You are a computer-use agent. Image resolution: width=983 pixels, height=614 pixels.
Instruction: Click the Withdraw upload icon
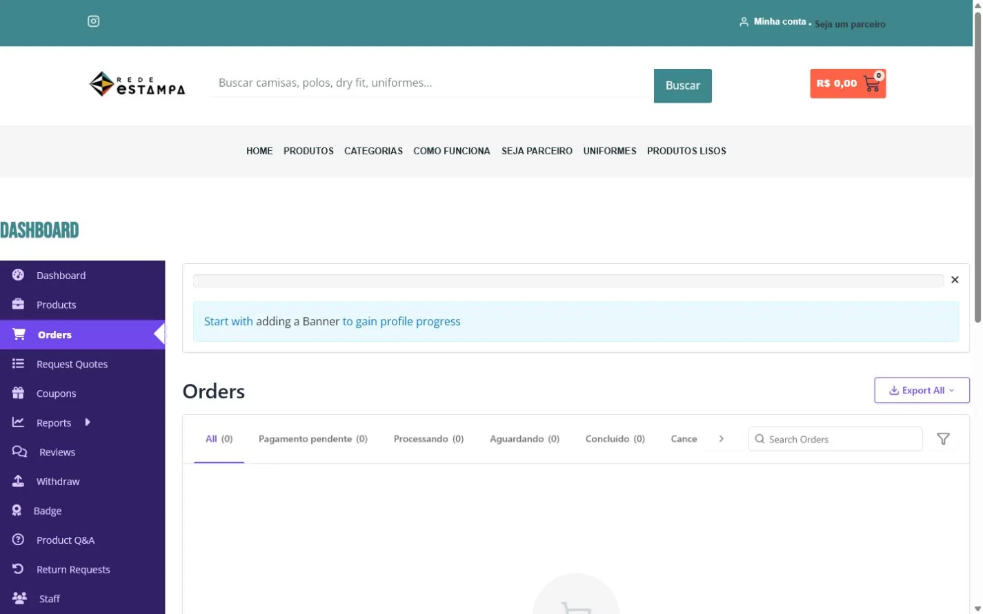(x=19, y=481)
